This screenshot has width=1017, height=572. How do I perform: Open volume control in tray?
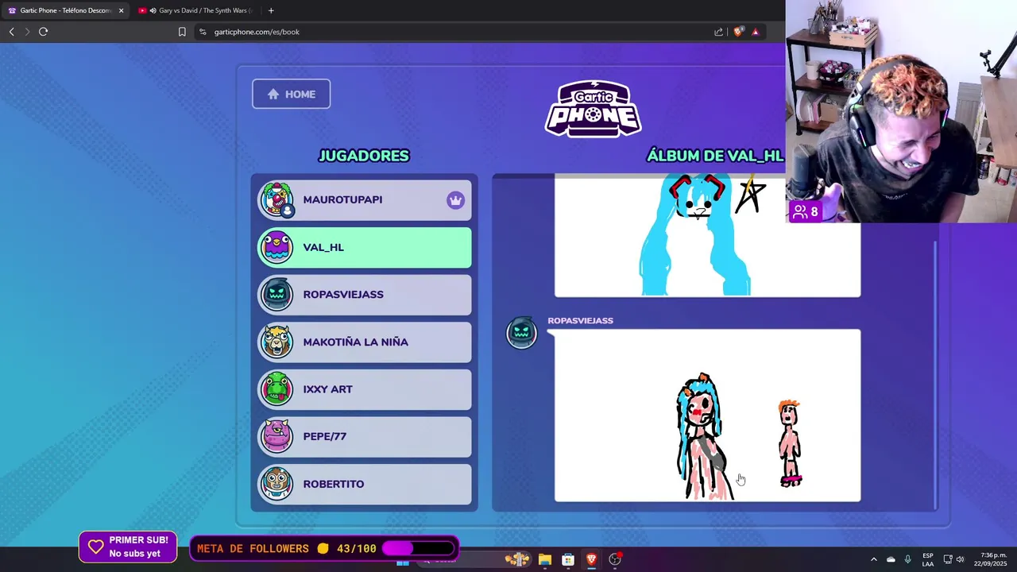click(x=961, y=559)
